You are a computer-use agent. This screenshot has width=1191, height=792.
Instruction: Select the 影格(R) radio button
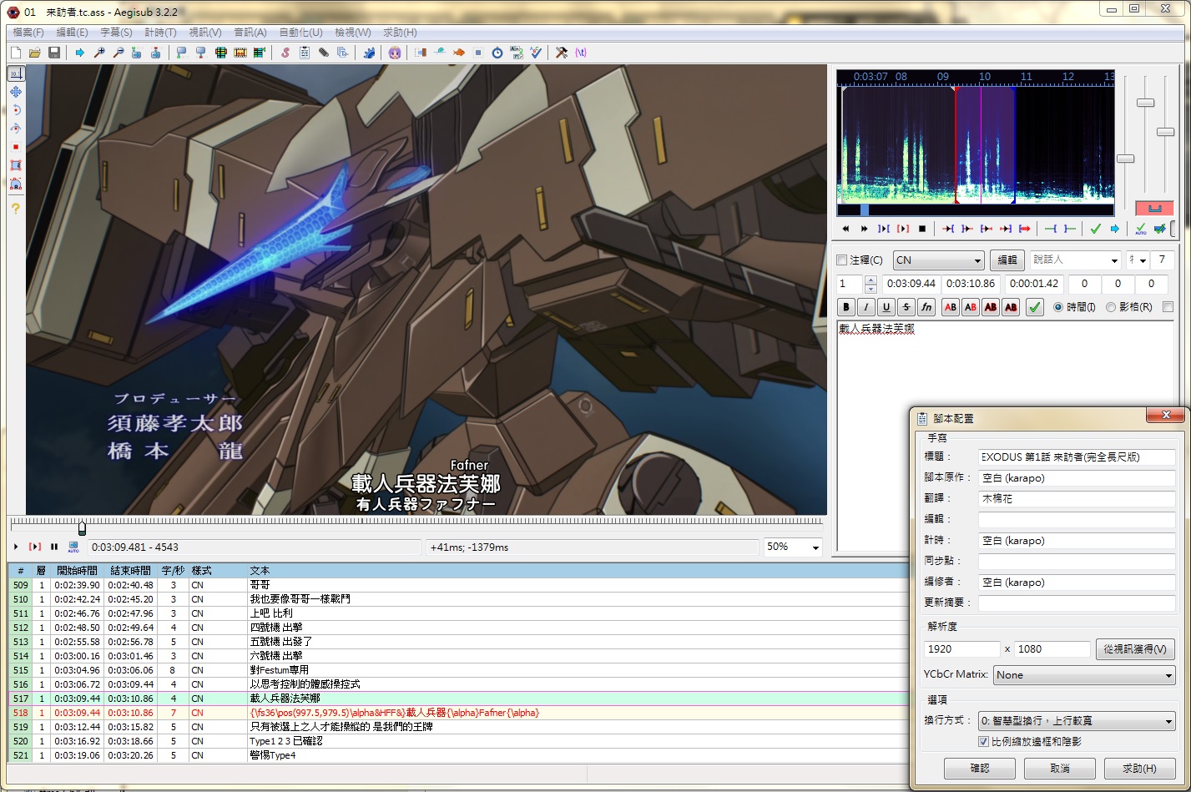pos(1111,307)
